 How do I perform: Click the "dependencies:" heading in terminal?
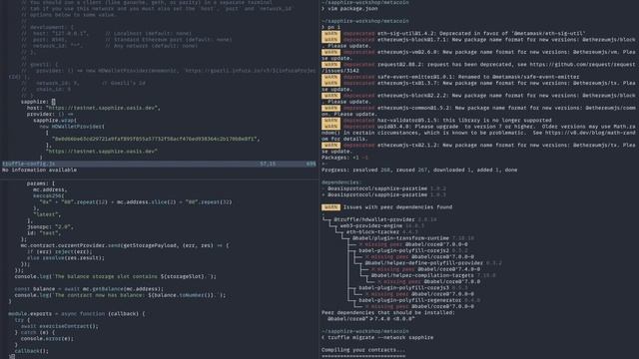(341, 182)
